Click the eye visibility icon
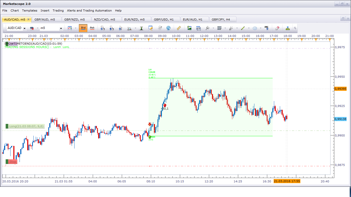 pyautogui.click(x=160, y=28)
